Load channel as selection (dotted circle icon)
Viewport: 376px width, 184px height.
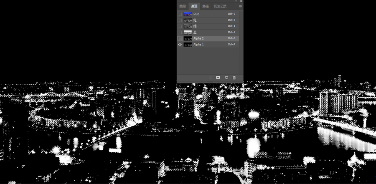[210, 78]
